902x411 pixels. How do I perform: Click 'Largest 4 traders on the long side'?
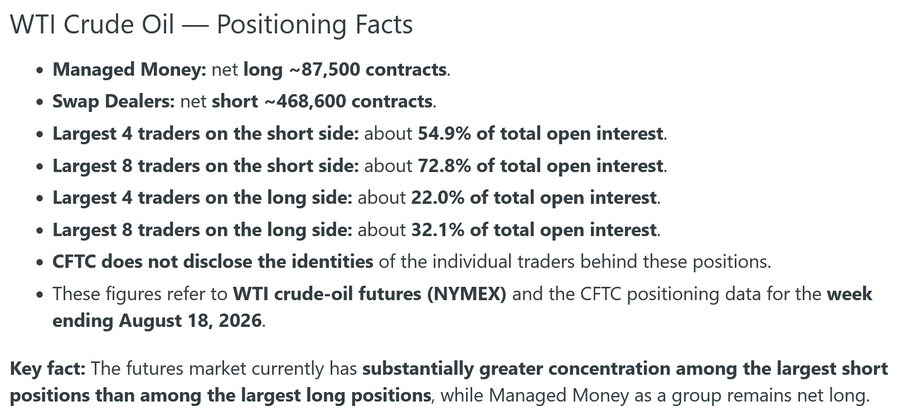202,198
